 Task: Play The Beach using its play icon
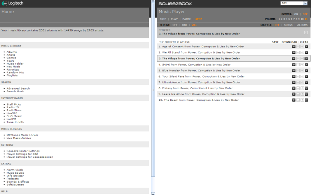[294, 100]
